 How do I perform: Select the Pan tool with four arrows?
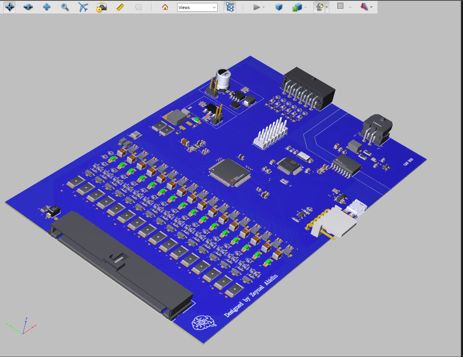(x=47, y=7)
